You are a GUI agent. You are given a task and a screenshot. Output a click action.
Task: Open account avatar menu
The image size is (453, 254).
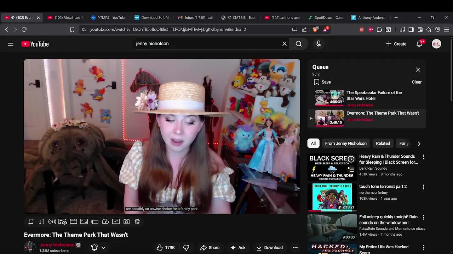point(436,44)
